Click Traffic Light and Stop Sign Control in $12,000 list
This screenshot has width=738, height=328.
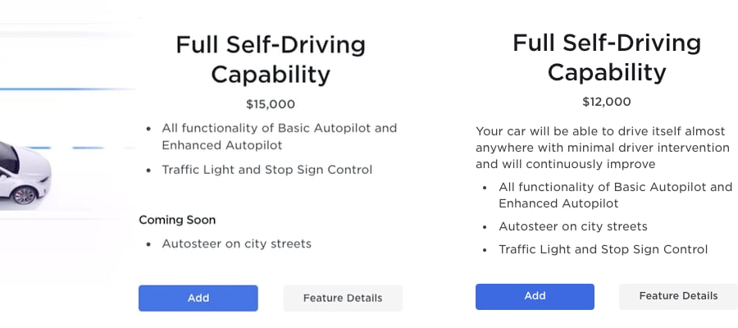click(x=603, y=249)
